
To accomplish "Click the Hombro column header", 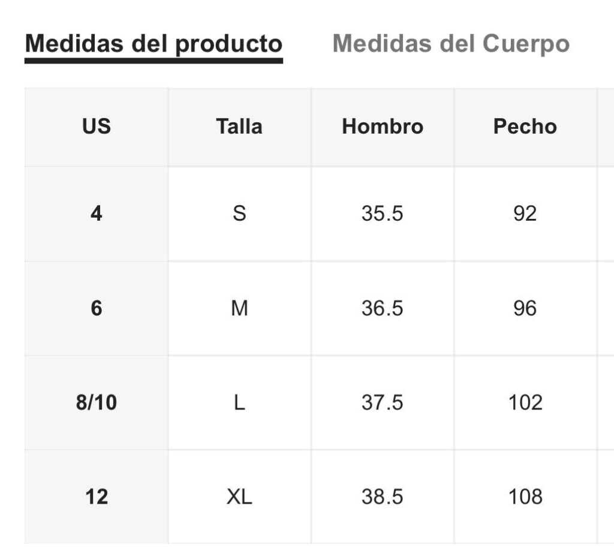I will tap(383, 127).
